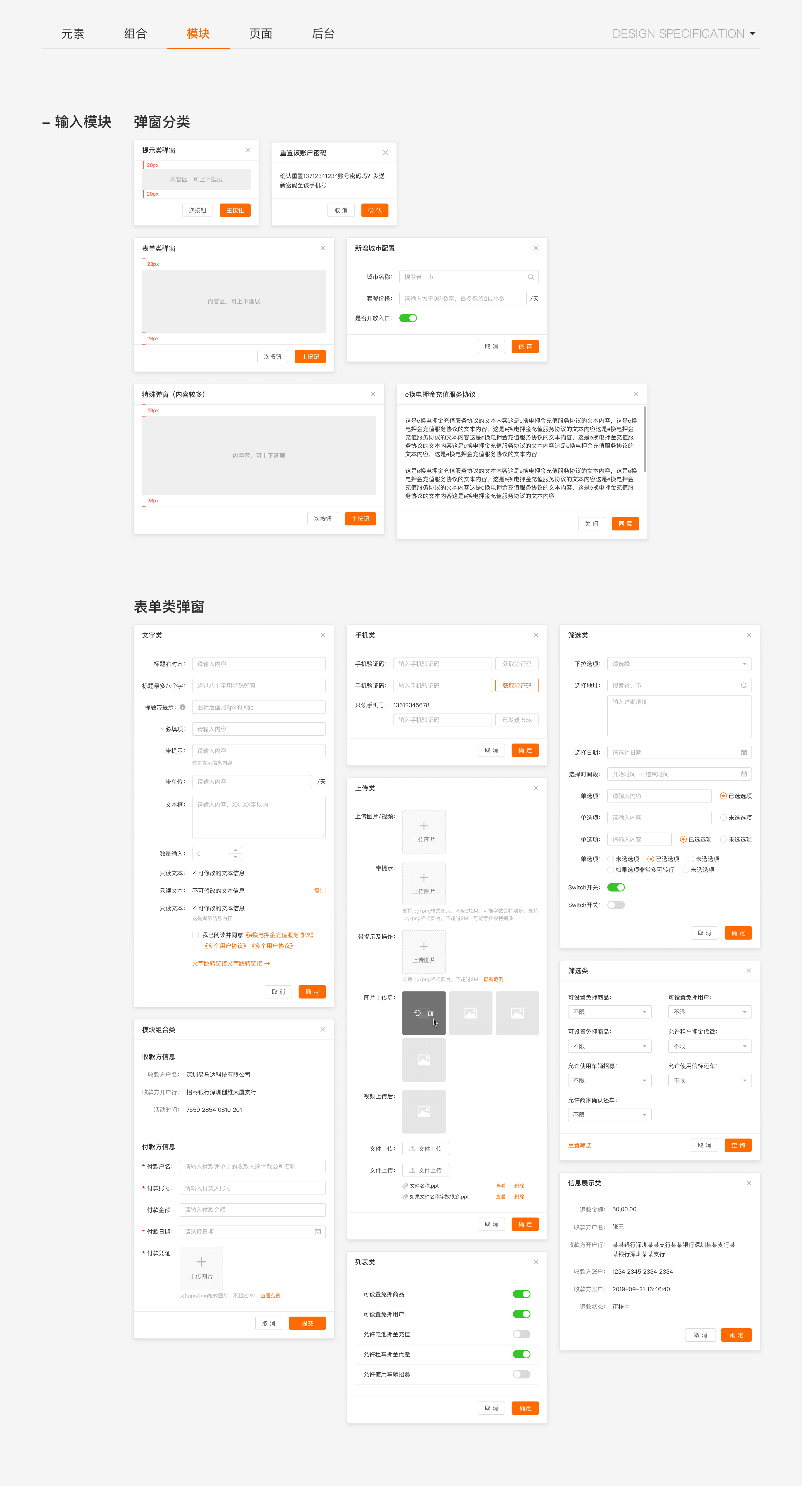
Task: Close the 提示类弹窗 dialog with its X icon
Action: point(247,150)
